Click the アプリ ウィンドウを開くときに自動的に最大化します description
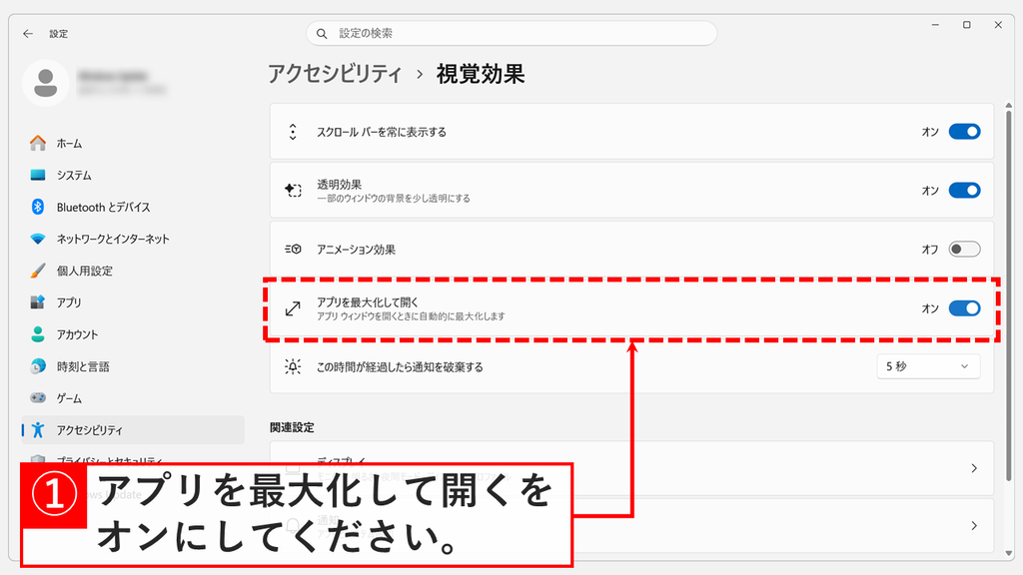 click(411, 316)
